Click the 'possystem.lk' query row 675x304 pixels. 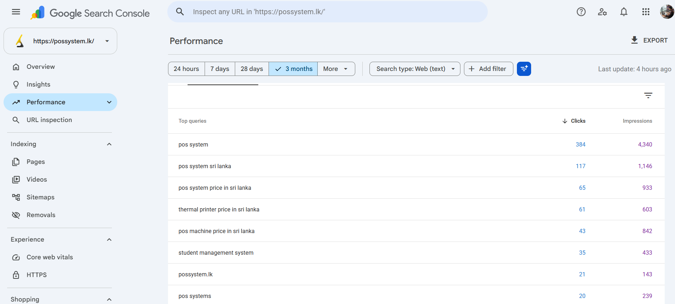click(x=416, y=274)
